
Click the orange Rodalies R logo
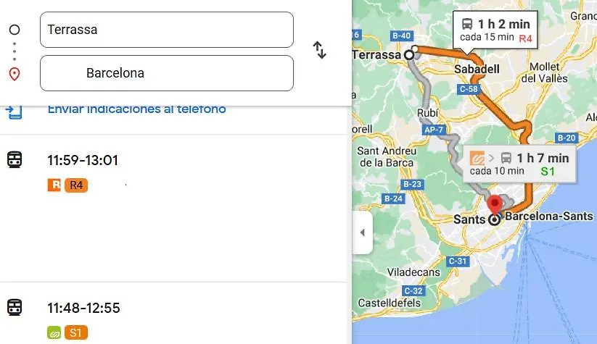(54, 185)
